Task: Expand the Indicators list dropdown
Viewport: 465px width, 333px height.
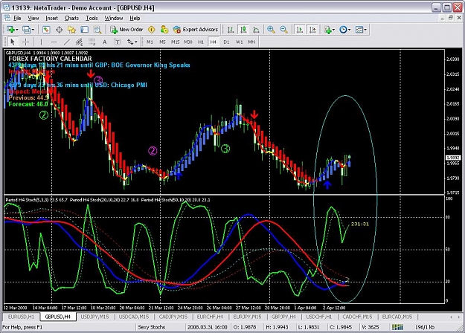Action: click(x=333, y=30)
